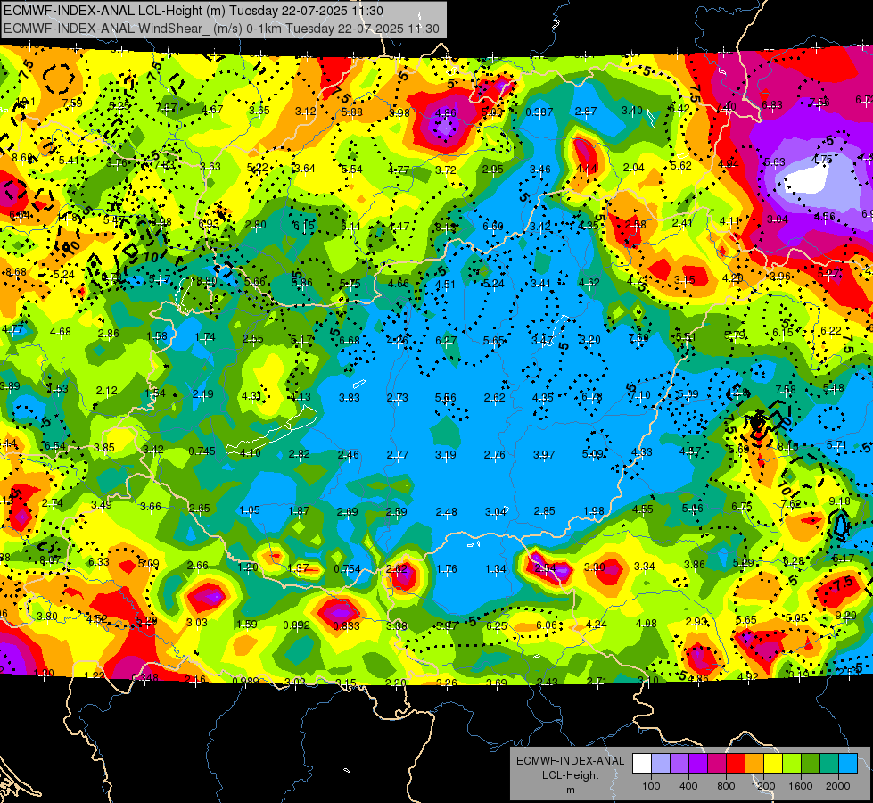Click the wind shear value 6.42
This screenshot has width=873, height=803.
pos(679,109)
